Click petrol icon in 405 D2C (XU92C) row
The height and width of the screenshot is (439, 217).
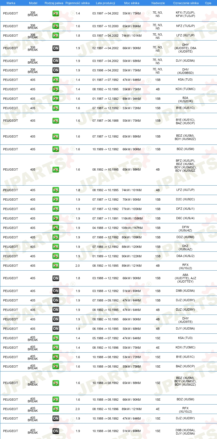pyautogui.click(x=56, y=199)
